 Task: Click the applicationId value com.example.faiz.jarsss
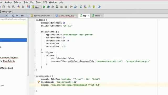point(78,35)
